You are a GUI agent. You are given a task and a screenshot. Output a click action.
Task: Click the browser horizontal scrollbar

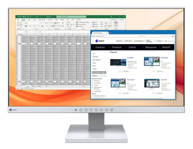pyautogui.click(x=127, y=99)
